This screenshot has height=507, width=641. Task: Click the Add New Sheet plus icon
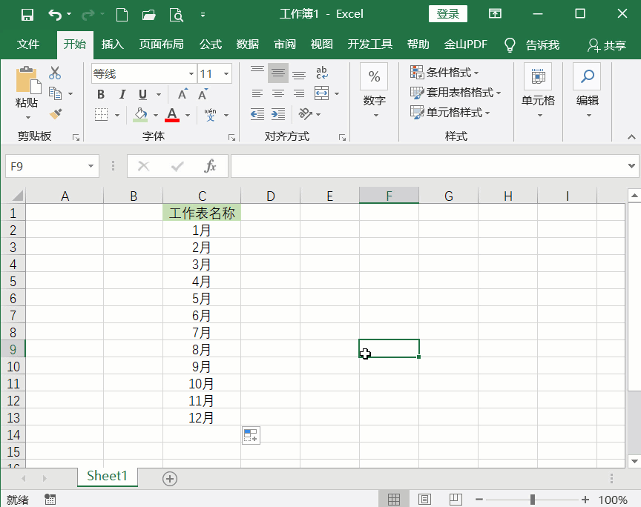170,479
